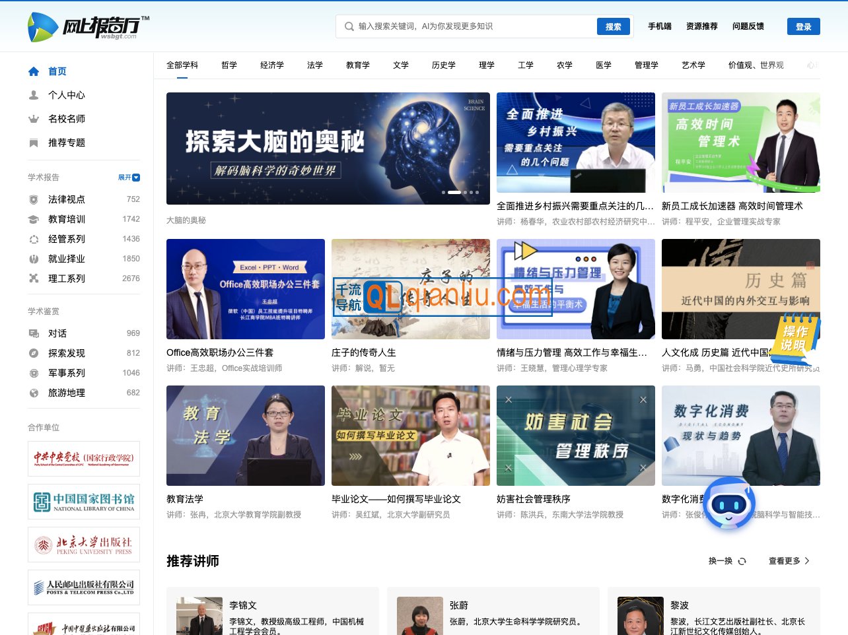The image size is (848, 635).
Task: Click the 换一换 refresh icon
Action: tap(742, 560)
